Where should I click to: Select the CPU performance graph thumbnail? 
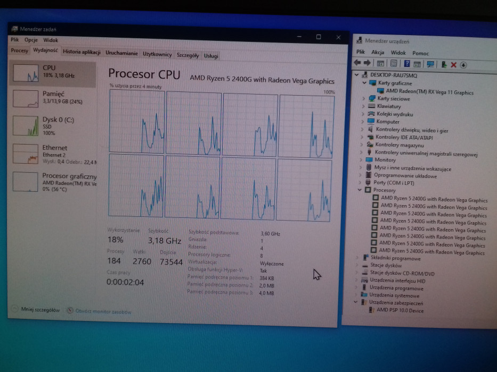pos(26,73)
